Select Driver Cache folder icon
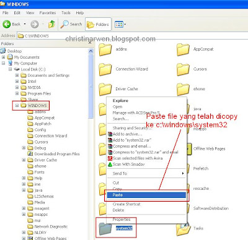The image size is (248, 240). pyautogui.click(x=105, y=89)
